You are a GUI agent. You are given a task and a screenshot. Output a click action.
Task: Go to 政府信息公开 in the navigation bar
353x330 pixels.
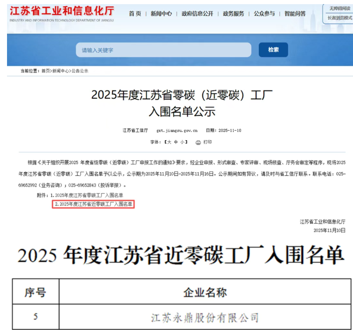(x=197, y=14)
